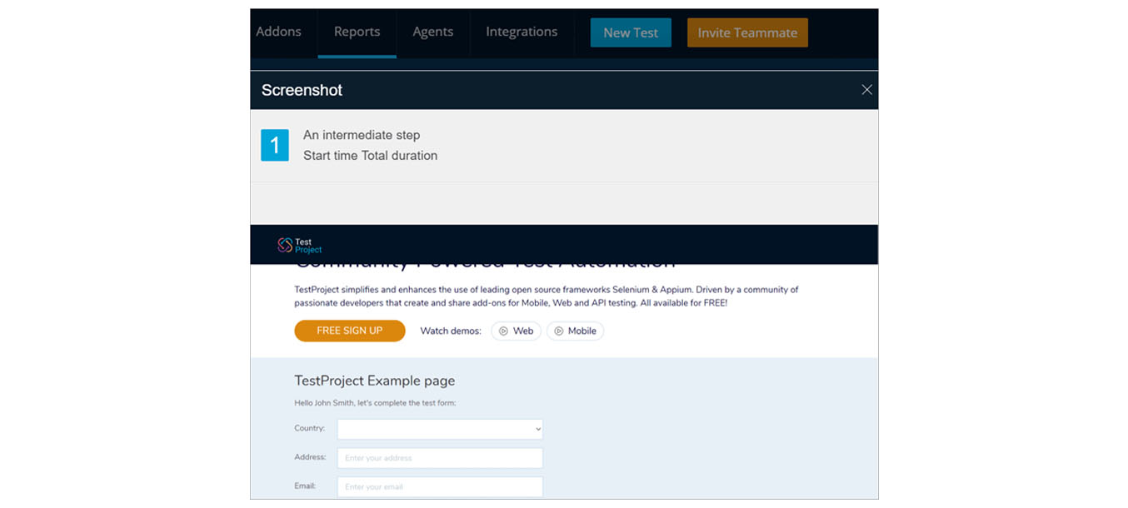Click the New Test button
1128x508 pixels.
tap(631, 32)
